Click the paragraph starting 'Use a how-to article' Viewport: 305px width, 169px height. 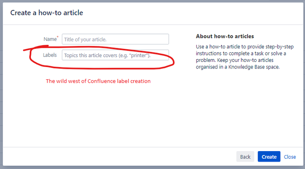coord(245,57)
